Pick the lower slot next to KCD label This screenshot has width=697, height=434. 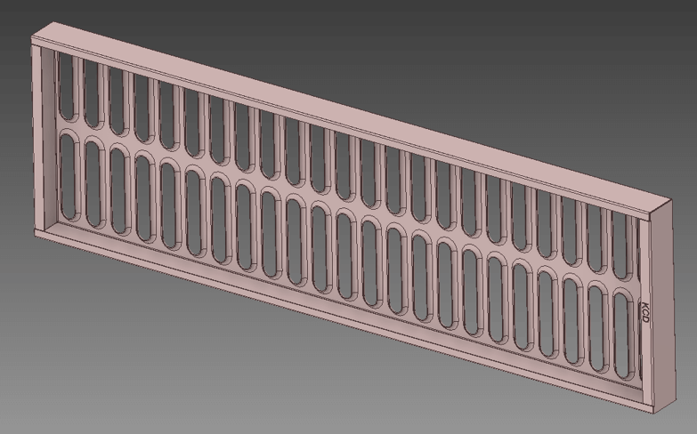(x=625, y=334)
